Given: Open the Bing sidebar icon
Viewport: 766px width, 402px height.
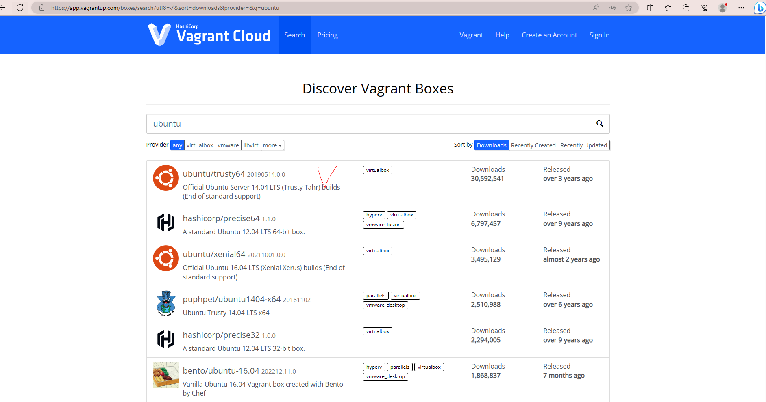Looking at the screenshot, I should (759, 8).
